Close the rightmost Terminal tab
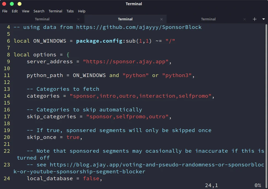 pyautogui.click(x=244, y=19)
